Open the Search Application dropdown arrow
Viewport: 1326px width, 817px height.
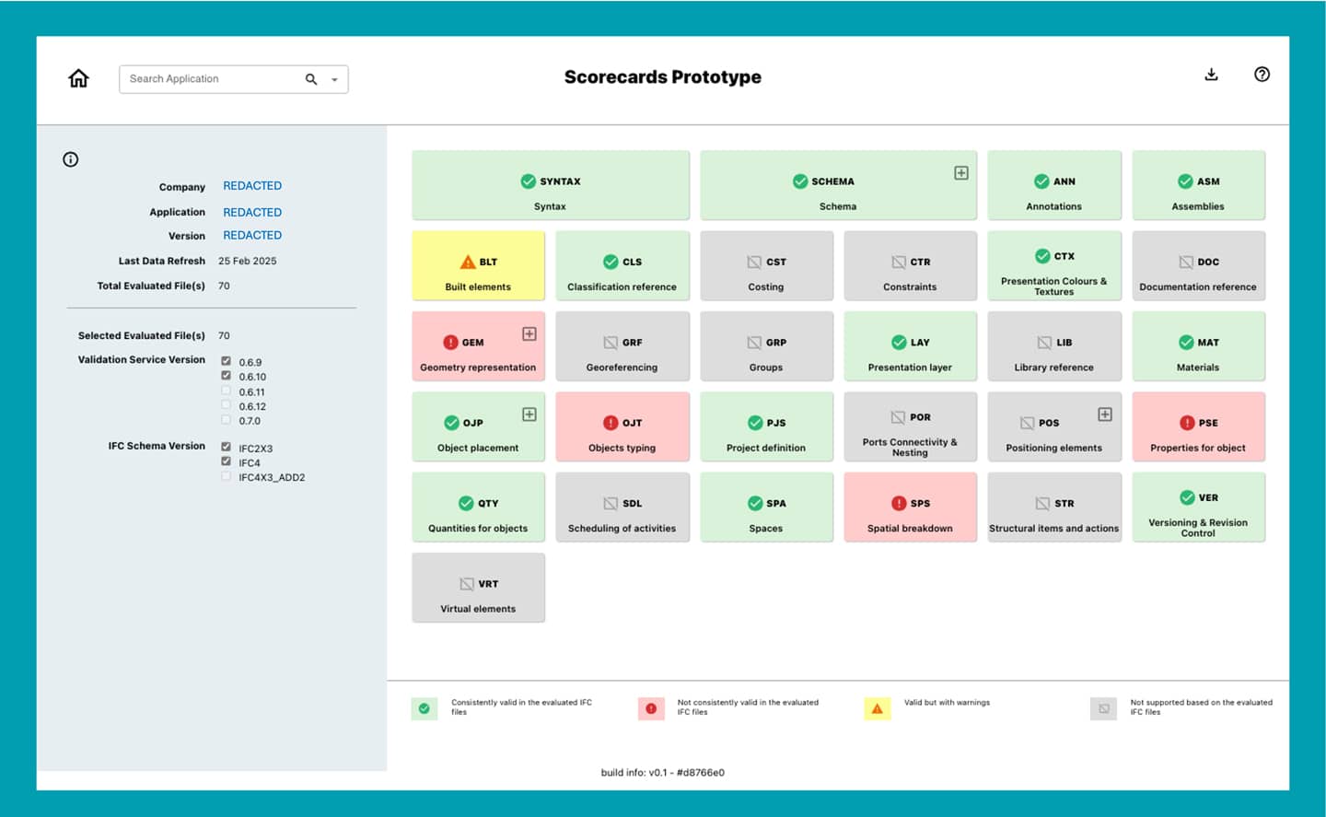point(334,79)
